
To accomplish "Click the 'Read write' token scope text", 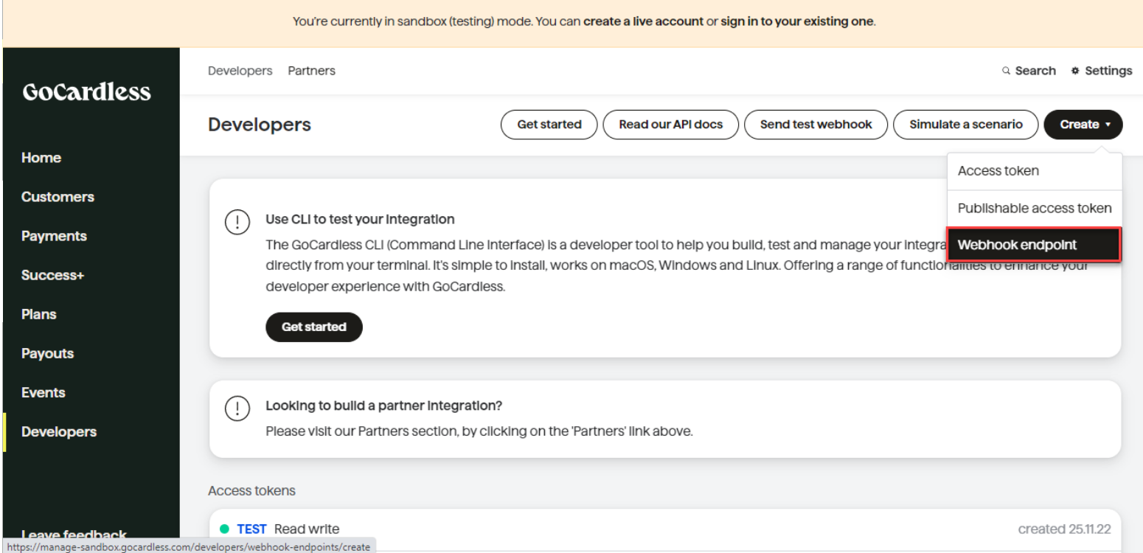I will 307,529.
